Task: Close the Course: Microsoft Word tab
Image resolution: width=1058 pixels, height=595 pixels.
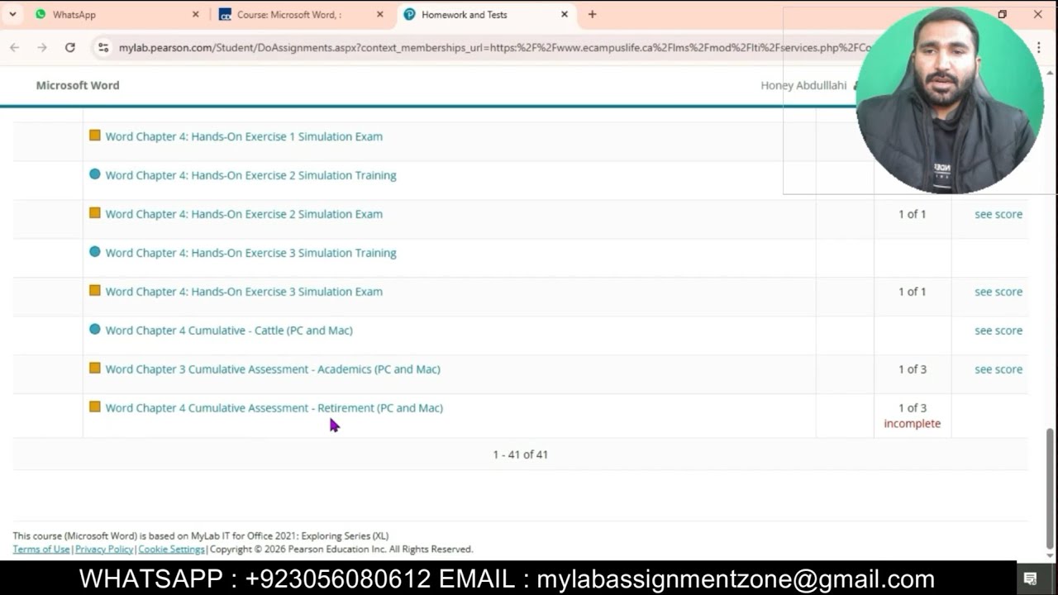Action: tap(380, 14)
